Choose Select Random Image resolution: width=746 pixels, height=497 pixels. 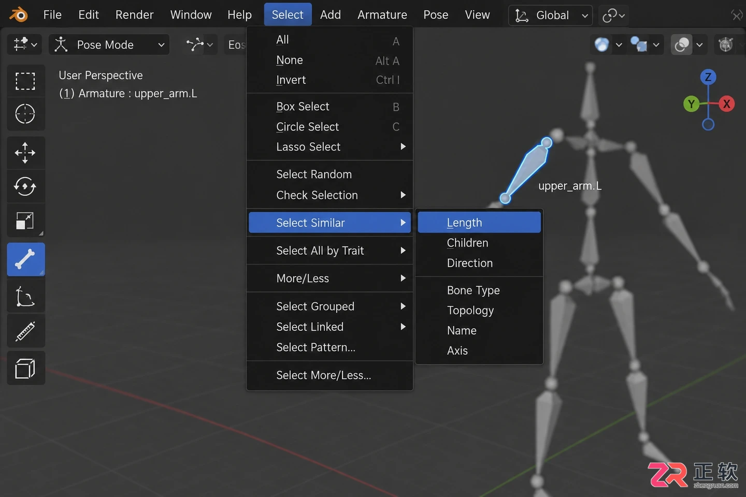click(330, 174)
